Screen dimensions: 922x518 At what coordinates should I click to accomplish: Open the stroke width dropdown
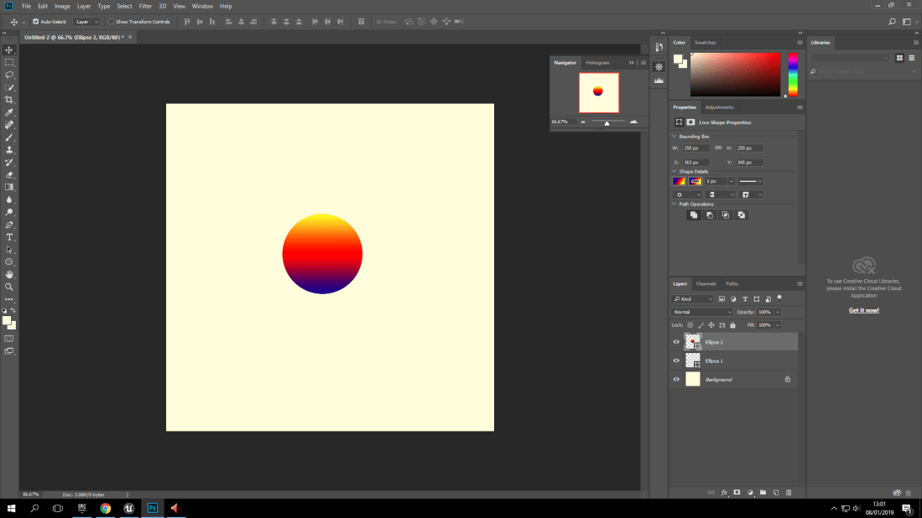[732, 181]
